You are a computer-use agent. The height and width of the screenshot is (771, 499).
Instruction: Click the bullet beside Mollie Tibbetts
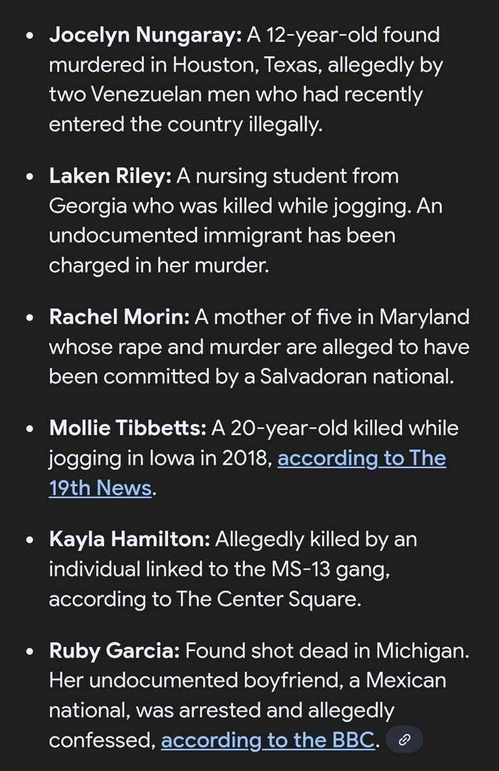click(x=29, y=429)
